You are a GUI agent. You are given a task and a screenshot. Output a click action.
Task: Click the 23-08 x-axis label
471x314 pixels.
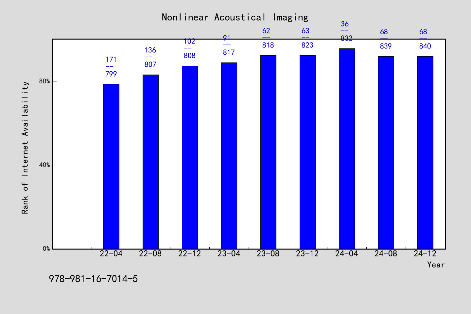(x=268, y=253)
